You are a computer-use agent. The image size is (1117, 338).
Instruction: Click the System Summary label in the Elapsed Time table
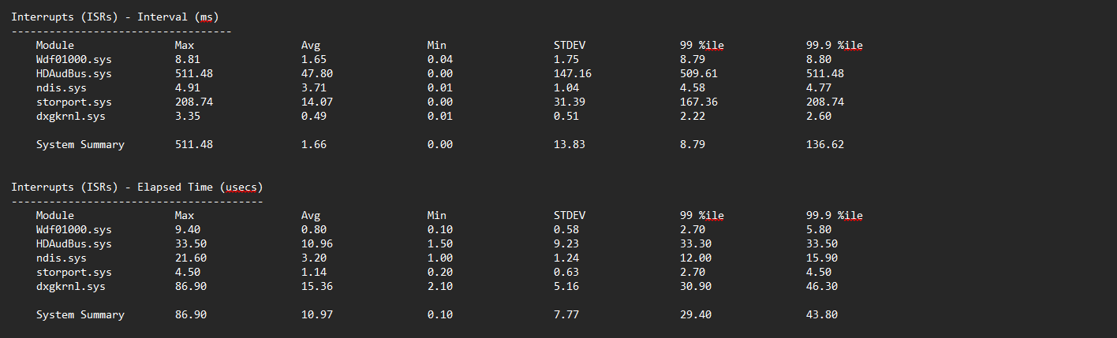coord(80,314)
